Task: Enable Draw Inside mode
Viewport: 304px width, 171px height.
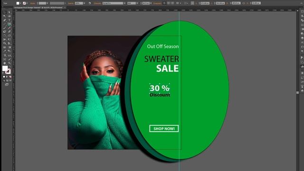Action: pos(10,80)
